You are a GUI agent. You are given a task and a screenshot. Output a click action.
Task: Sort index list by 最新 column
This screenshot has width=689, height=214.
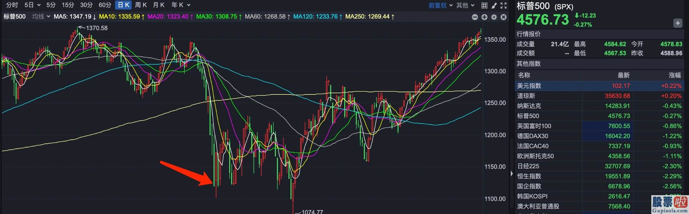click(x=623, y=75)
